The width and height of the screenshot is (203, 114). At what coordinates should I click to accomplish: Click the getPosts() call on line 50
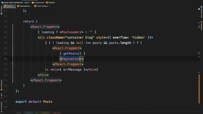[72, 54]
